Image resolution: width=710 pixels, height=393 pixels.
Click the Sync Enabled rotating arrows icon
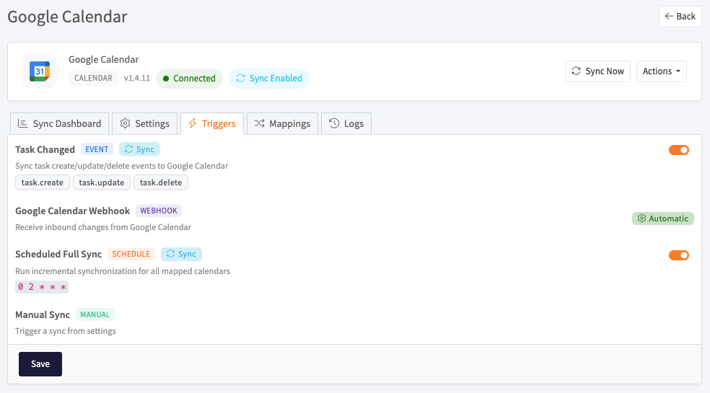pyautogui.click(x=240, y=79)
